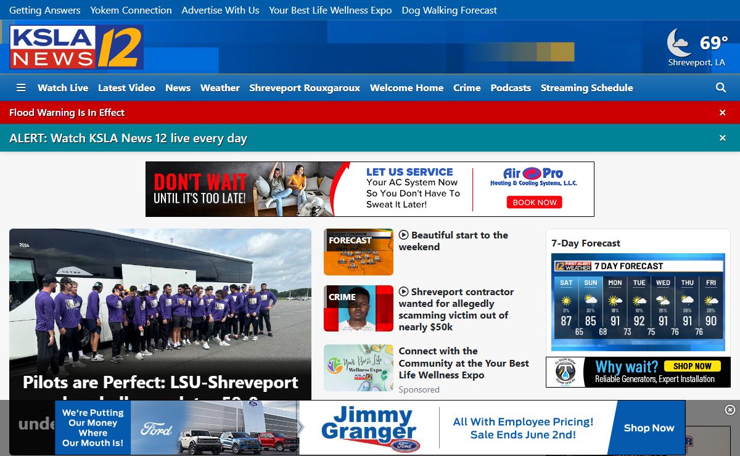Open the Yokem Connection link
740x456 pixels.
pyautogui.click(x=131, y=10)
